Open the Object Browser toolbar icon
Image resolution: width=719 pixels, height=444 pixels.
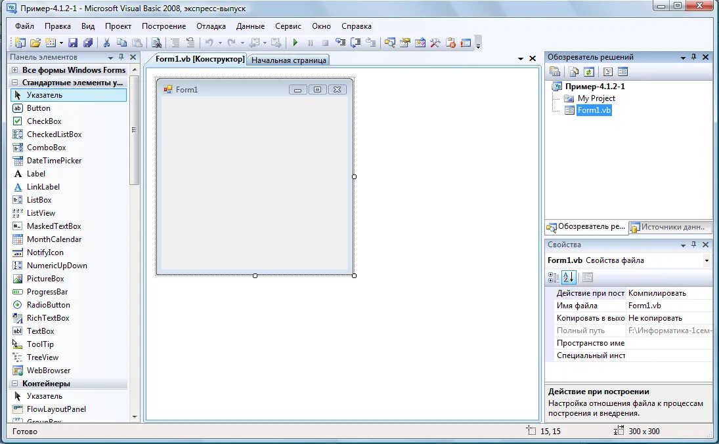420,43
